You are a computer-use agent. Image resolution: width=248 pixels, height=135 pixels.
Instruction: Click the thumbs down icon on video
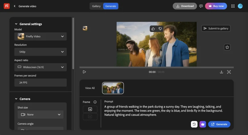(160, 29)
